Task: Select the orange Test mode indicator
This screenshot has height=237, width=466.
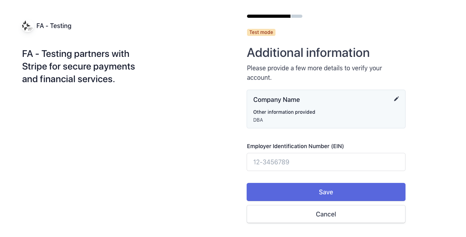Action: click(x=261, y=32)
